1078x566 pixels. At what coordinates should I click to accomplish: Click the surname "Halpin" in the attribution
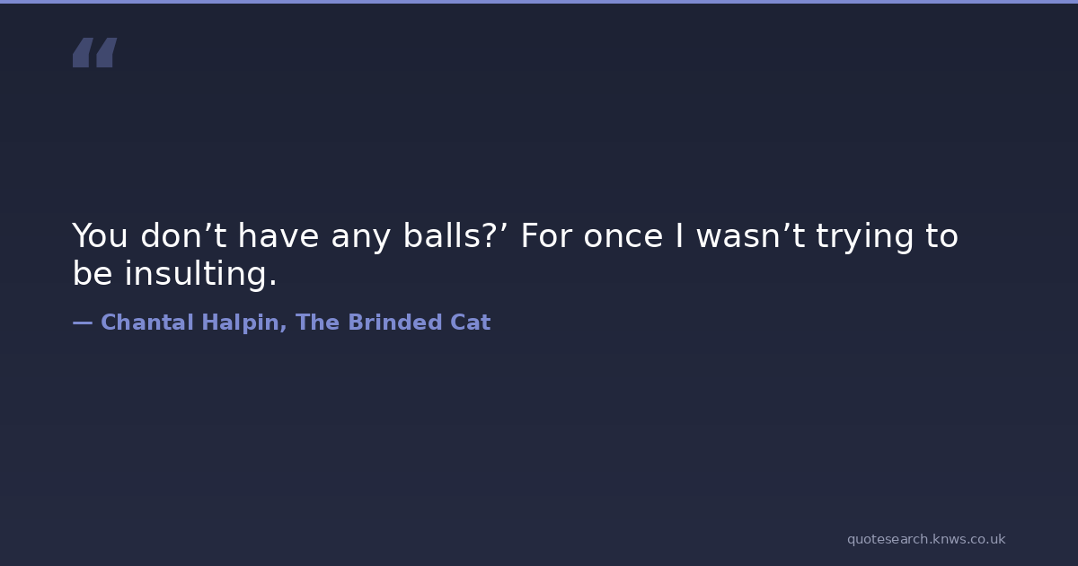pyautogui.click(x=243, y=323)
